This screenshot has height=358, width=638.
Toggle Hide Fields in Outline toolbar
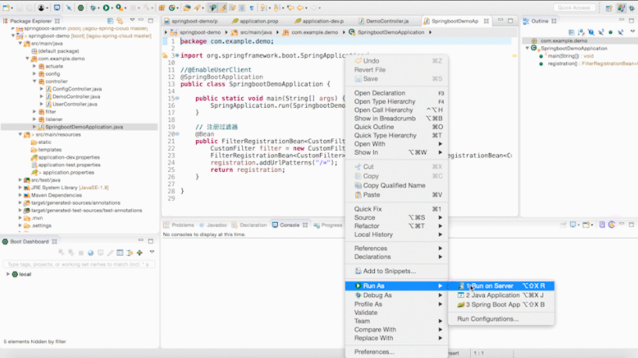[x=591, y=32]
